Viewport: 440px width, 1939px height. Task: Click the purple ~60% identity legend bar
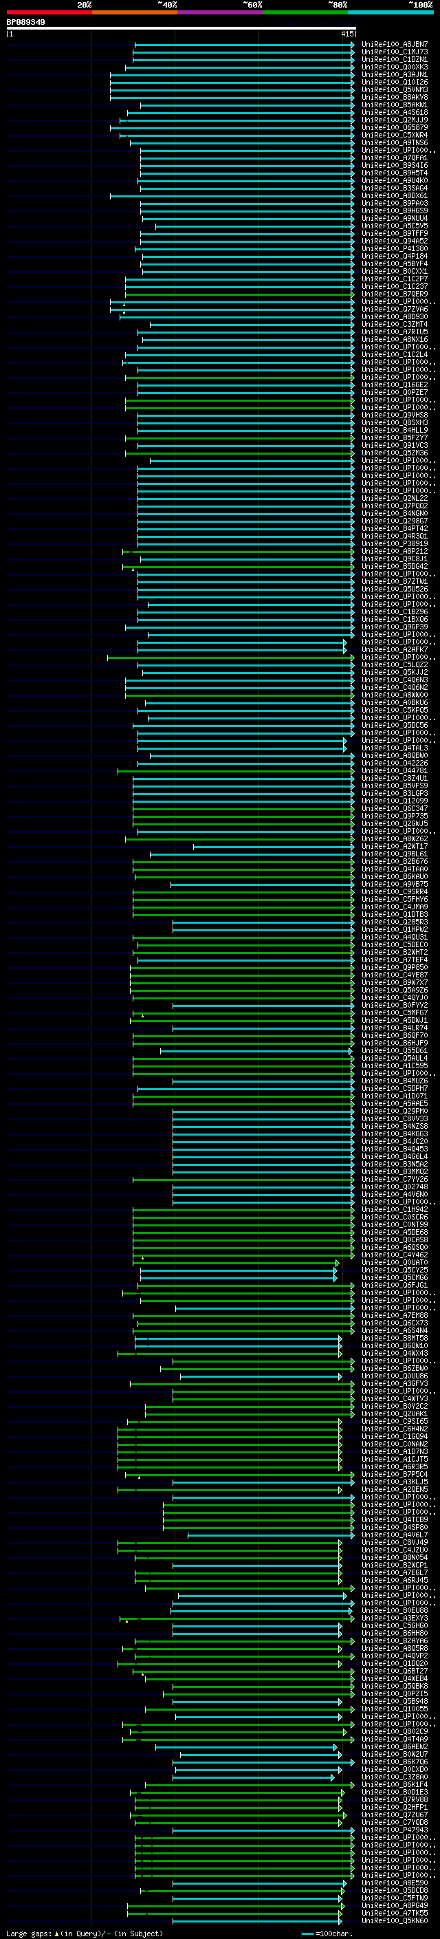point(221,12)
